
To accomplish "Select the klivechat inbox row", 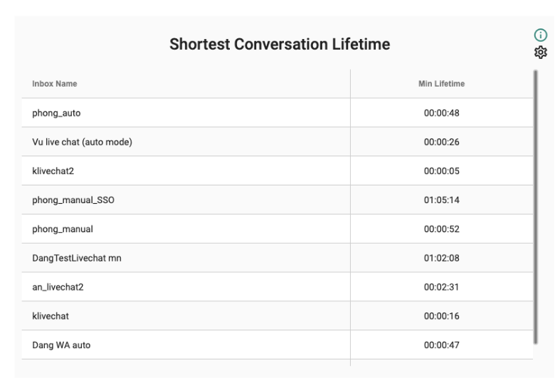I will [x=277, y=316].
